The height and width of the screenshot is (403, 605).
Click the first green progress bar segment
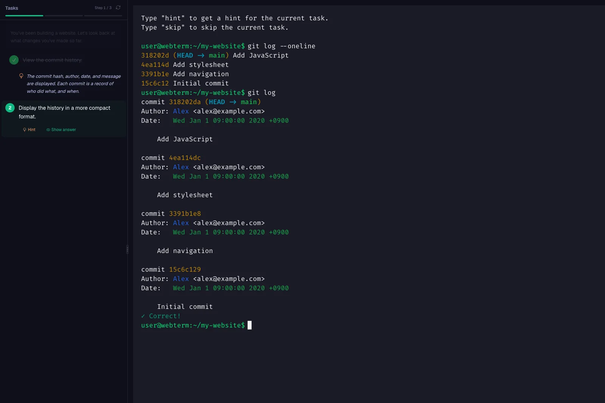click(x=24, y=15)
